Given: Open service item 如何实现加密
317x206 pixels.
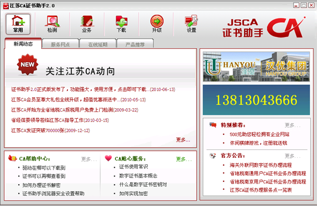Looking at the screenshot, I should point(134,194).
